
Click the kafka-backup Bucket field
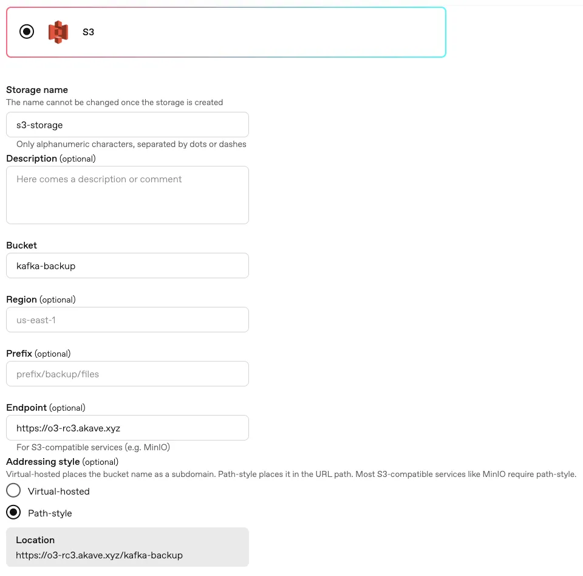coord(127,266)
